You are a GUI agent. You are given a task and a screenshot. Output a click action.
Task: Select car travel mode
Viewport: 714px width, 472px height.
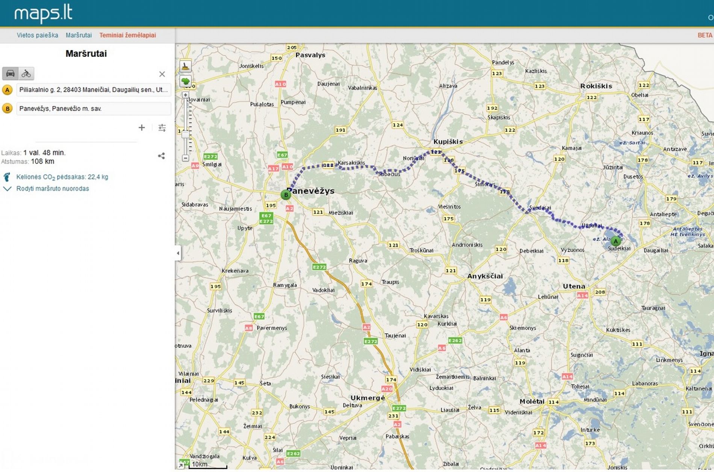[x=10, y=73]
